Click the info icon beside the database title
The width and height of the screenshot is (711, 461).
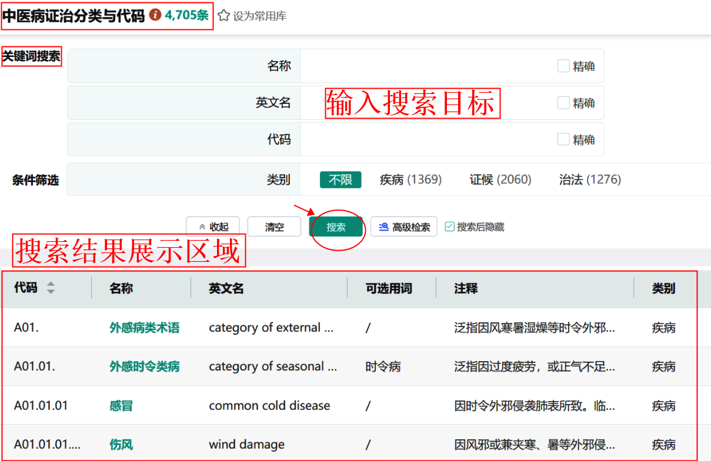click(x=155, y=15)
